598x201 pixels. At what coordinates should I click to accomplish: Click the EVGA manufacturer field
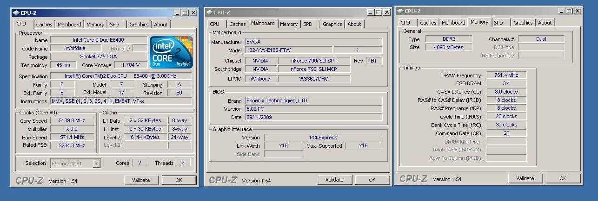313,42
